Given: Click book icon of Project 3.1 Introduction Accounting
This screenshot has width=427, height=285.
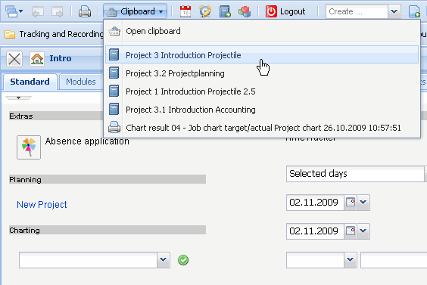Looking at the screenshot, I should click(x=114, y=110).
